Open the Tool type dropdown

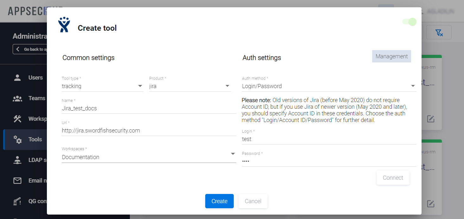(x=102, y=86)
